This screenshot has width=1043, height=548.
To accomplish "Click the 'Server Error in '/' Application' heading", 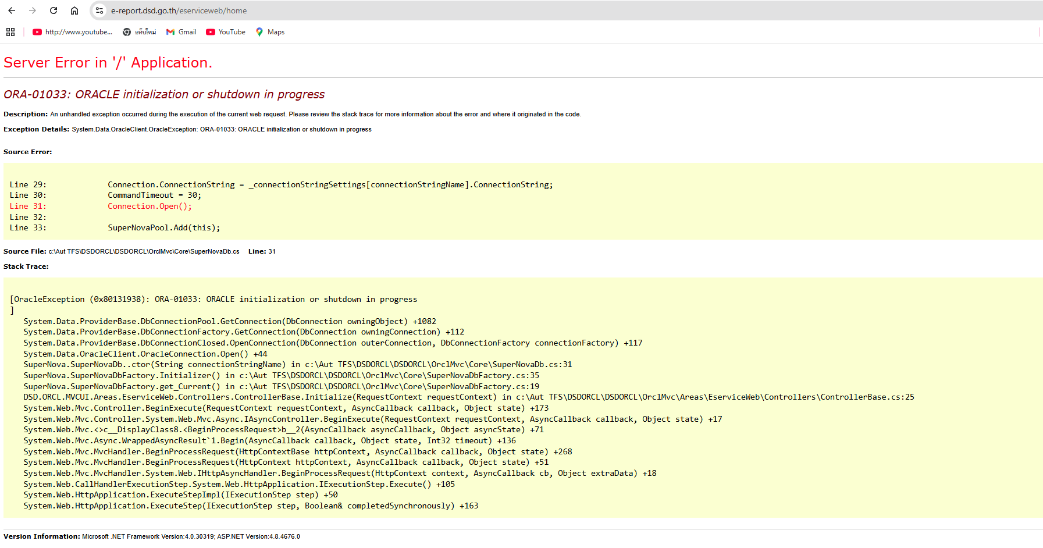I will [x=108, y=63].
